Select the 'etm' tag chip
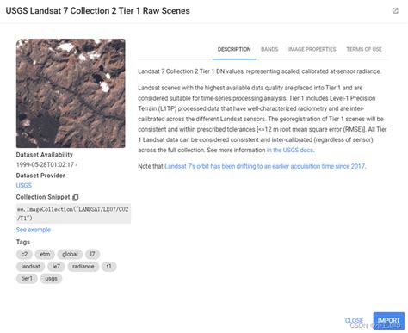 (45, 254)
